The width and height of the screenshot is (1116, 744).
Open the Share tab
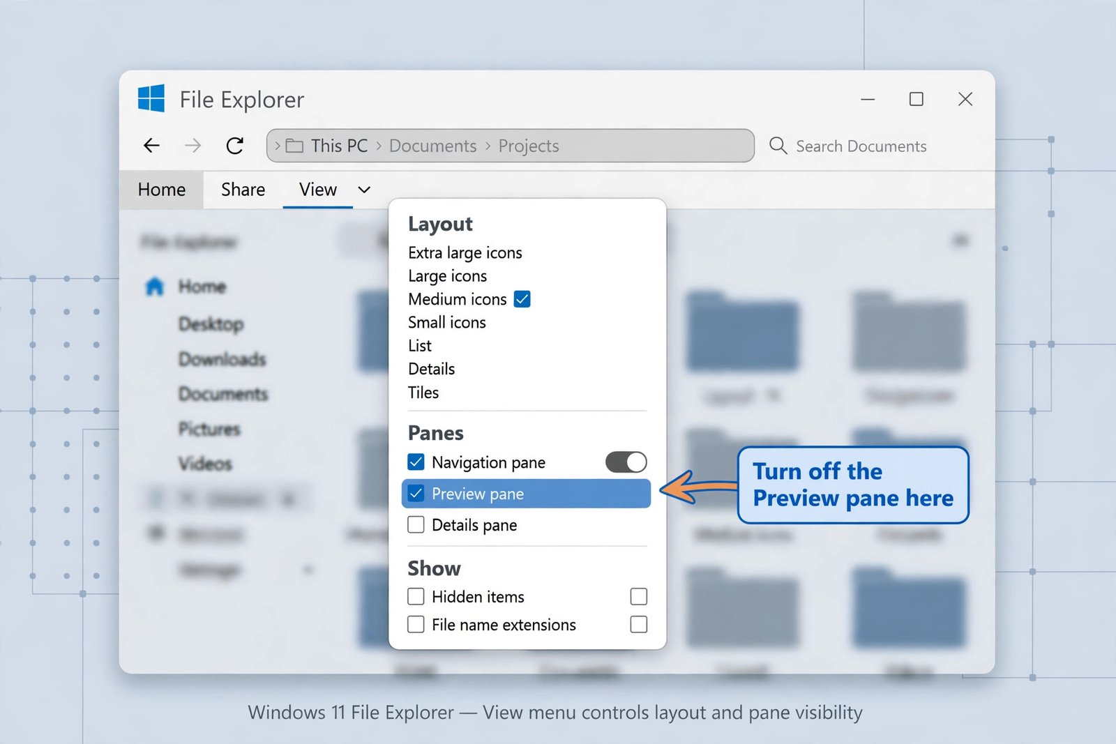point(243,190)
